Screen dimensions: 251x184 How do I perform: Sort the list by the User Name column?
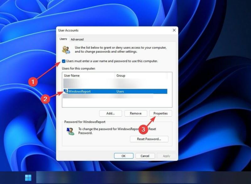click(72, 76)
